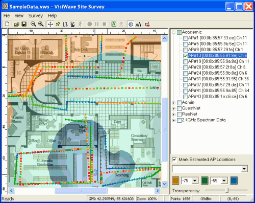Check the AP#20 checkbox

(185, 67)
